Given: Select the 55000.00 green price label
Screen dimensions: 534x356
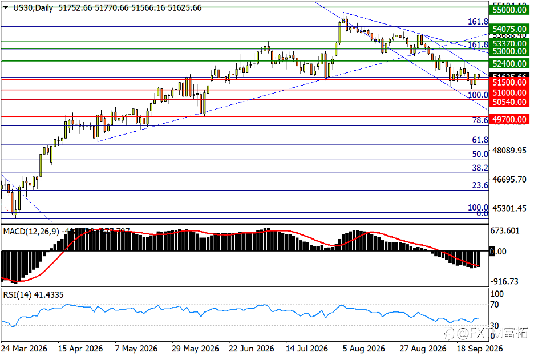Looking at the screenshot, I should (x=509, y=10).
